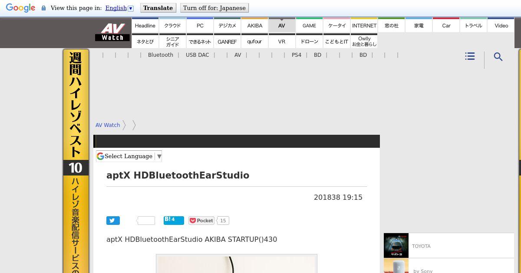Click Turn off for: Japanese button

point(214,8)
